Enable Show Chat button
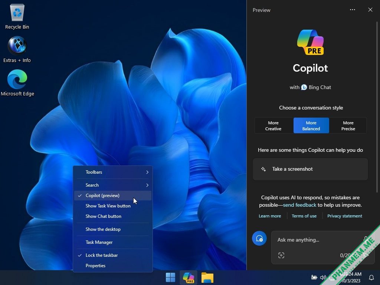Screen dimensions: 380x285 113,216
